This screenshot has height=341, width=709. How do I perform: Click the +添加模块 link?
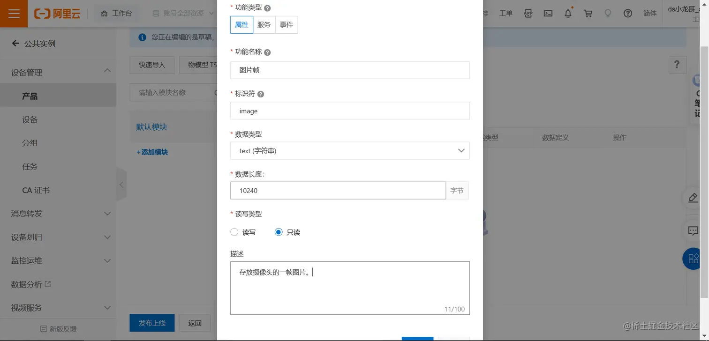tap(152, 152)
